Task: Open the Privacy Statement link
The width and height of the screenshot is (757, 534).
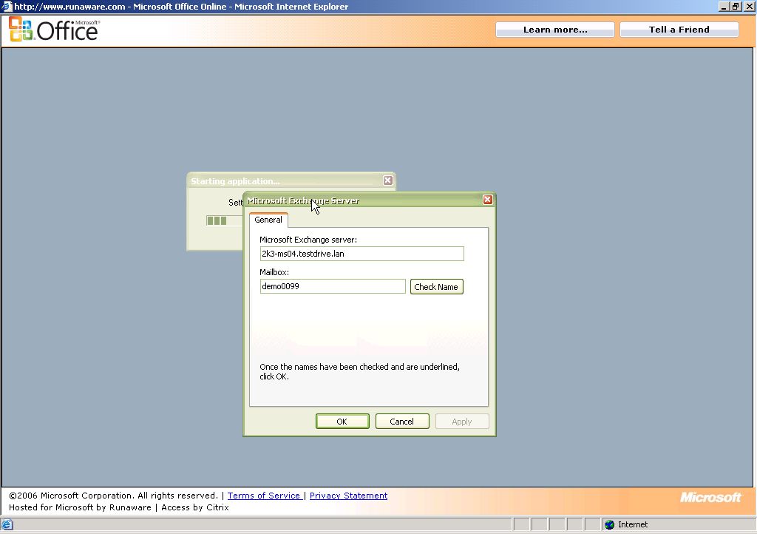Action: pyautogui.click(x=348, y=496)
